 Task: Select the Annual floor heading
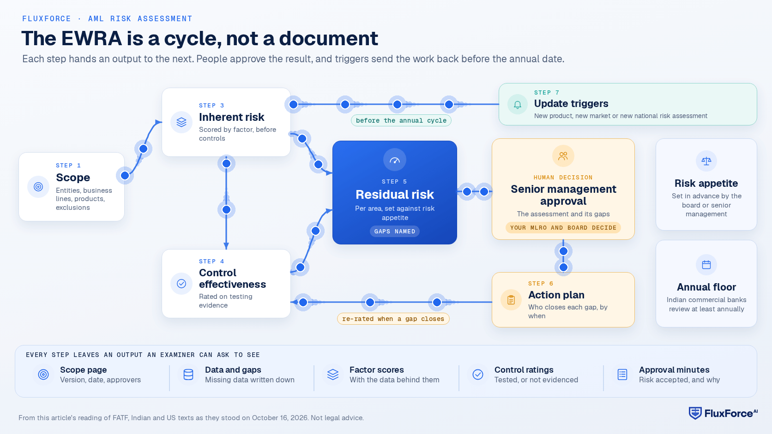tap(706, 287)
